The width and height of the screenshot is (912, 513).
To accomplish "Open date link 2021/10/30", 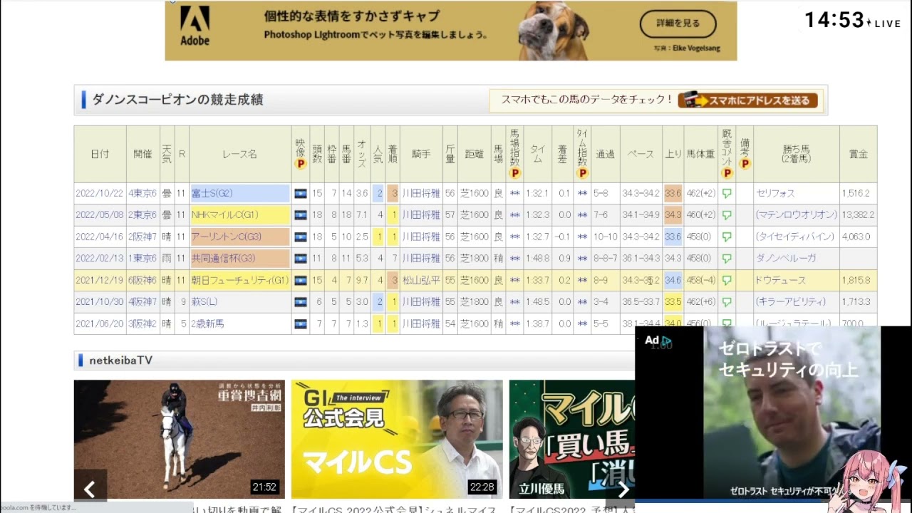I will tap(99, 301).
